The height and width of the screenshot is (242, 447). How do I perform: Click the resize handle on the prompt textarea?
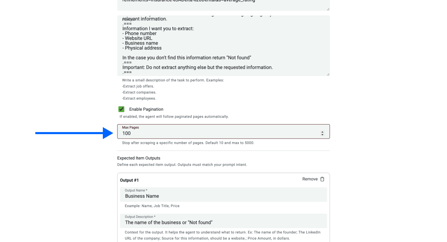(x=327, y=74)
